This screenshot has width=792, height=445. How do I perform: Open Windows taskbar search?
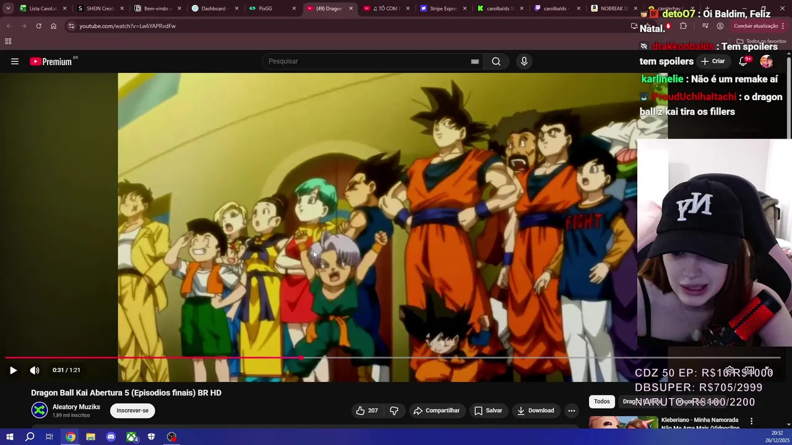click(29, 437)
